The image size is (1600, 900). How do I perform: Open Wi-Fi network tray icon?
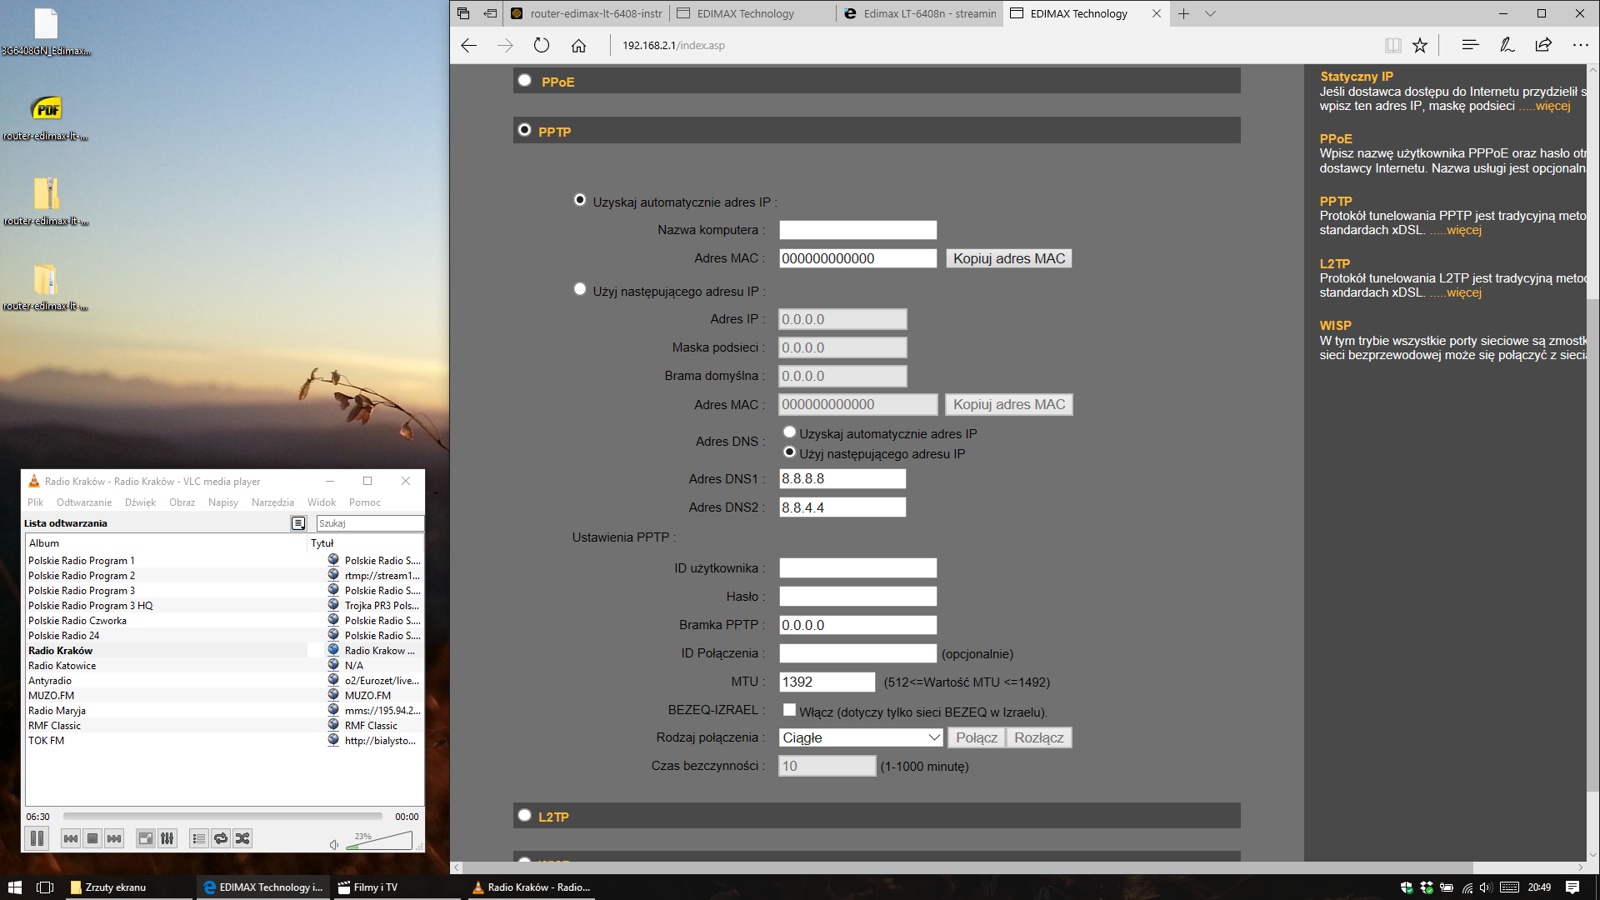tap(1467, 888)
